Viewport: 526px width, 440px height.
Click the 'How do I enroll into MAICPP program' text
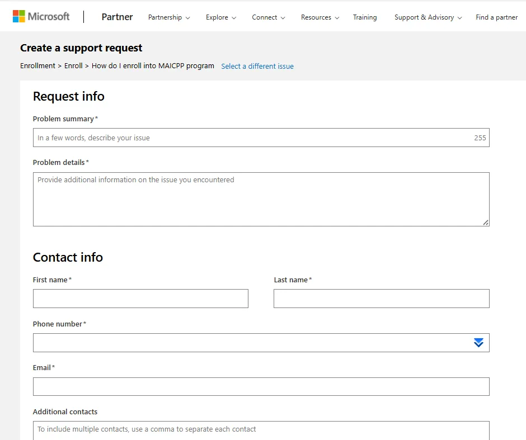click(x=153, y=65)
